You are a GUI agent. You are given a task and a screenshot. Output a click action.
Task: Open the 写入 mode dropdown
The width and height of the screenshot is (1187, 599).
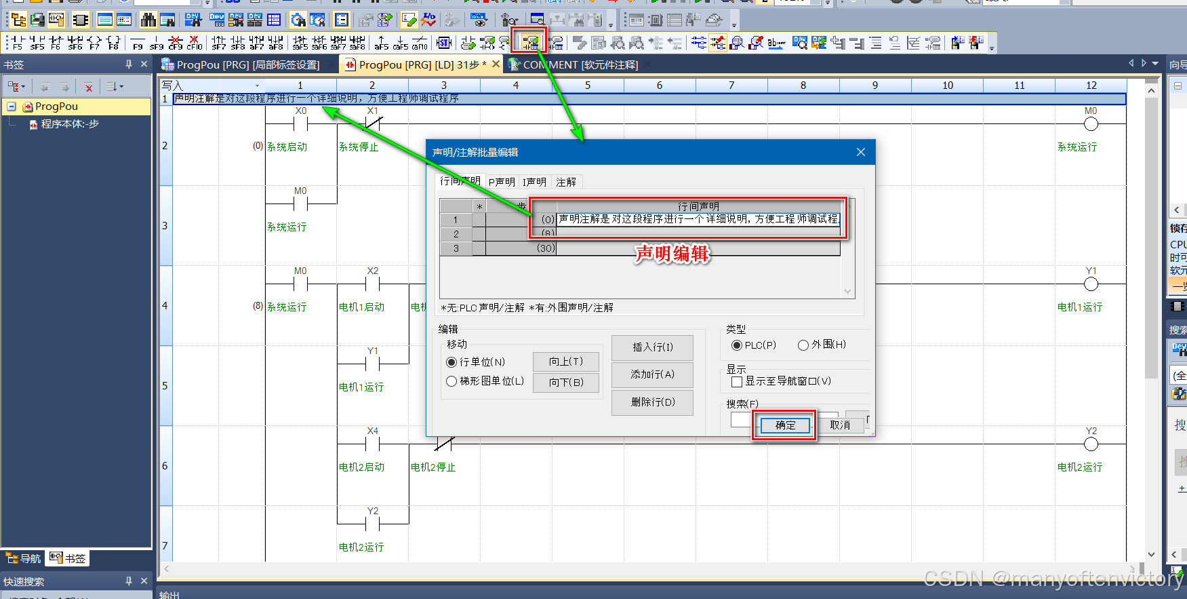tap(257, 85)
